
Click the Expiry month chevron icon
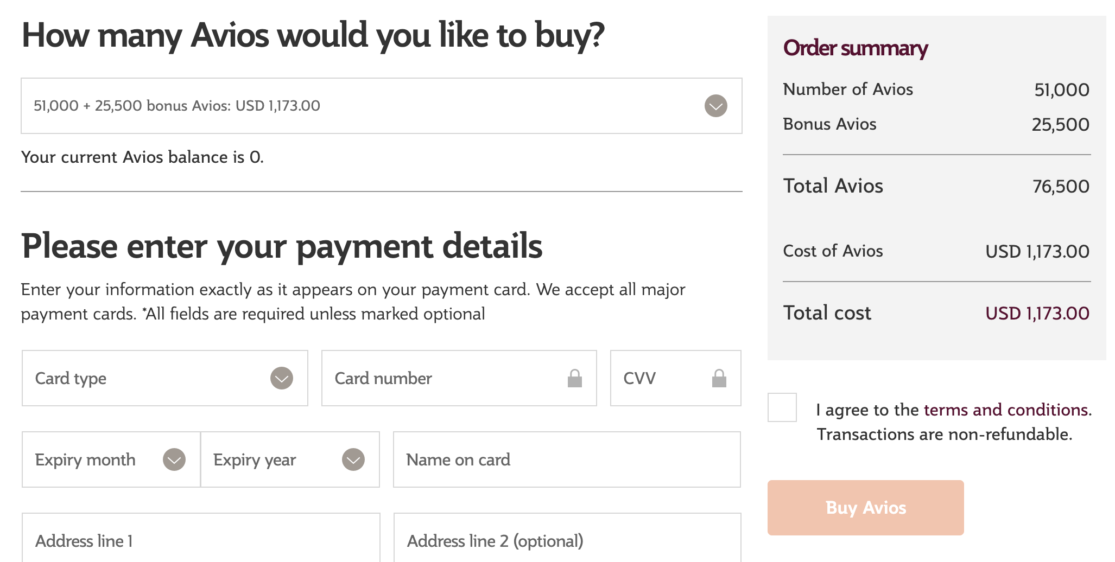click(x=174, y=459)
